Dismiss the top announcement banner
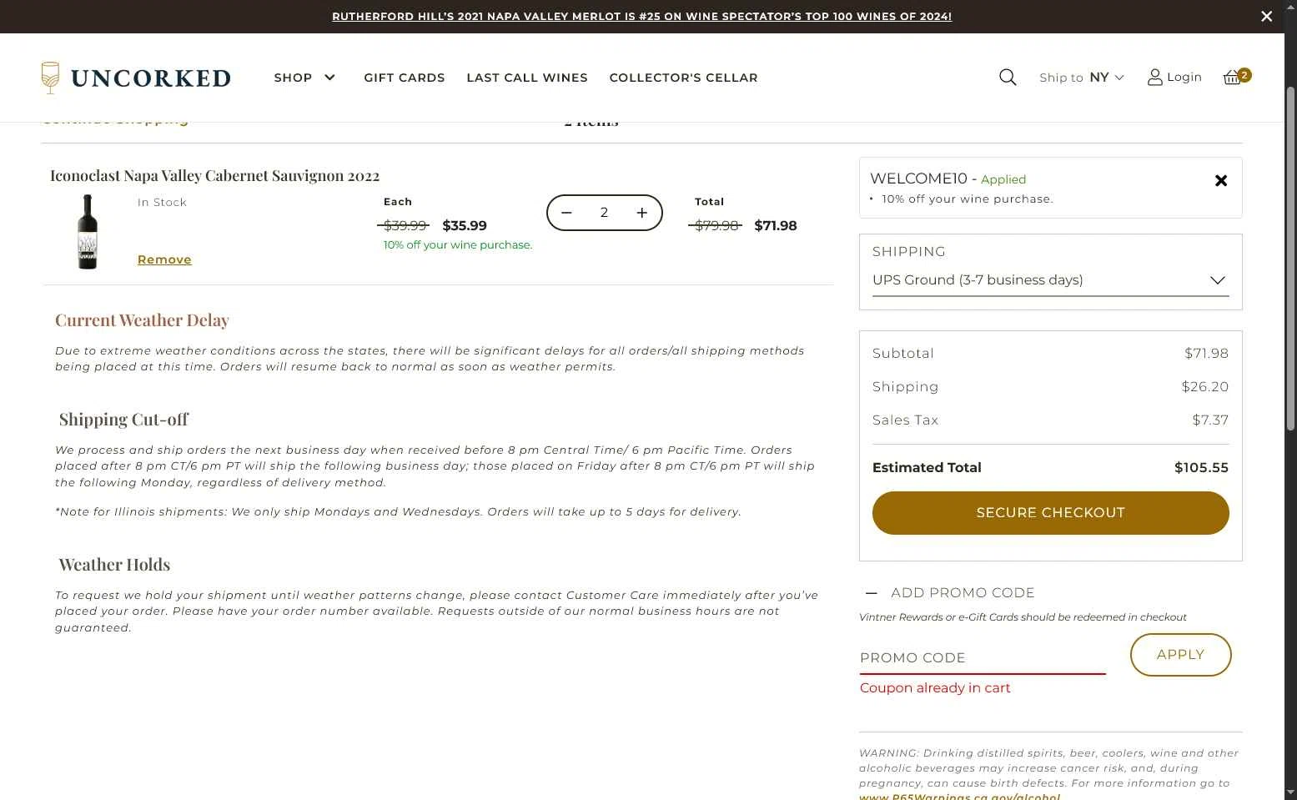This screenshot has height=800, width=1297. click(1266, 17)
